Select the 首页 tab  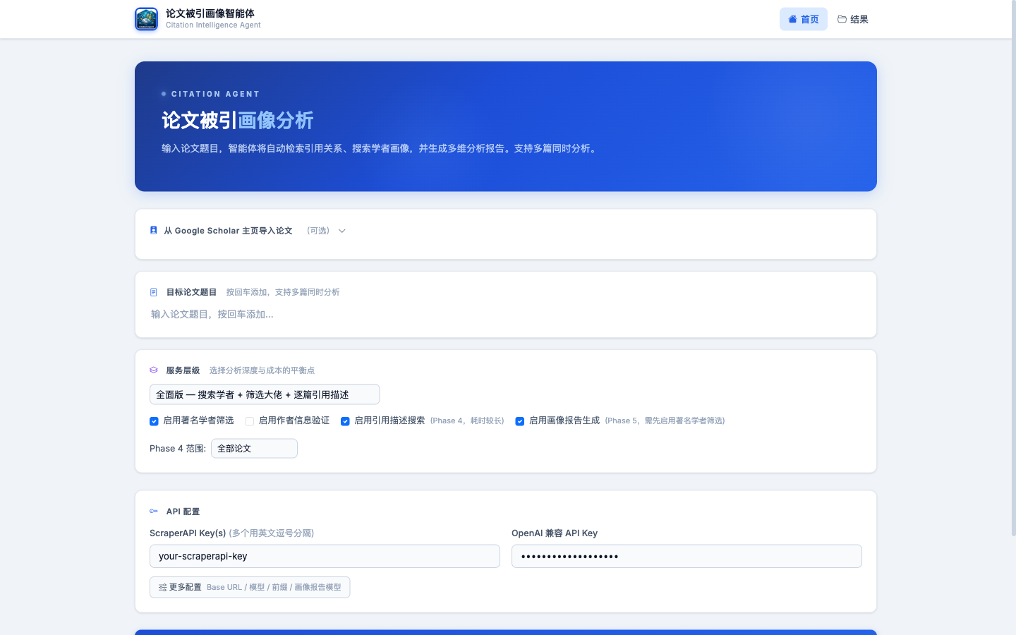pos(804,19)
